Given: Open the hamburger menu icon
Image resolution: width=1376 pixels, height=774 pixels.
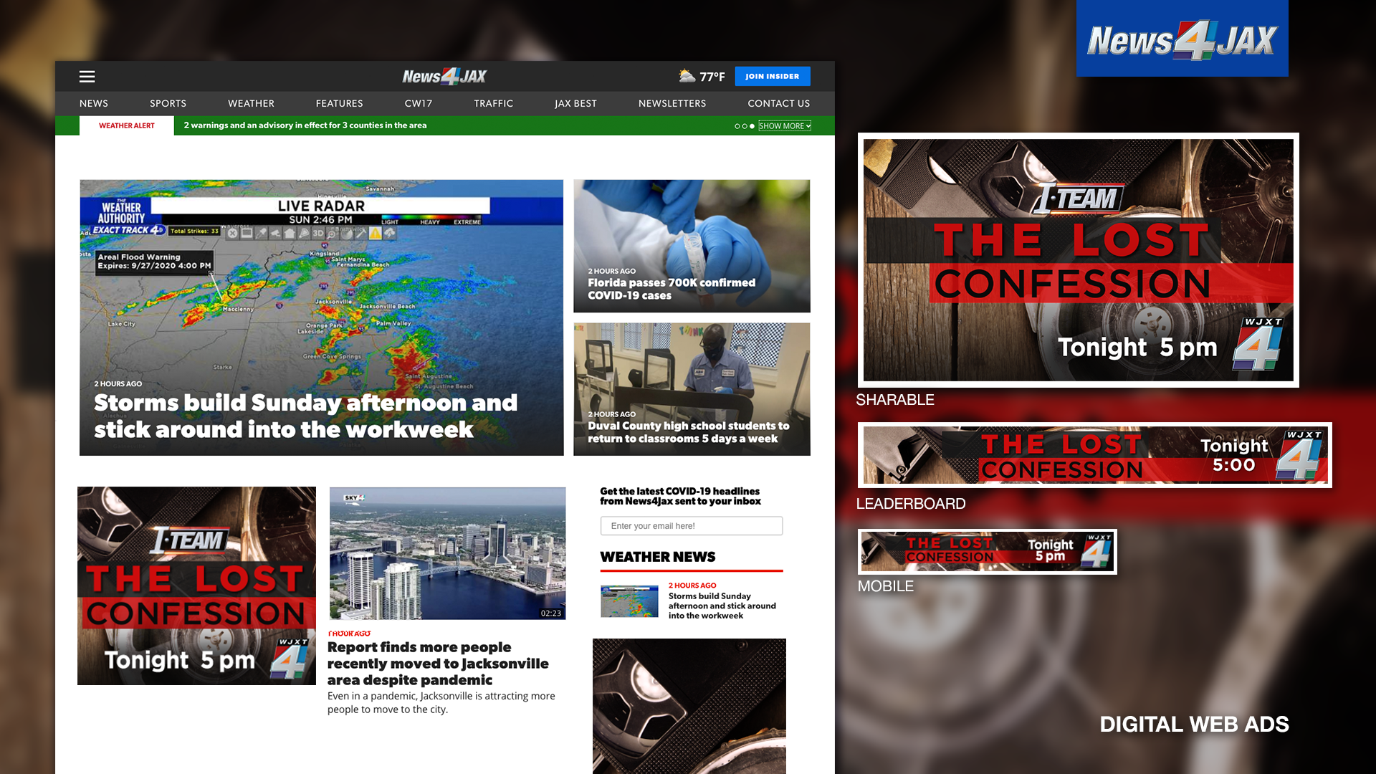Looking at the screenshot, I should 87,77.
